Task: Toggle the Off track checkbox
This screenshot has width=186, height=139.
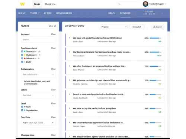Action: tap(22, 58)
